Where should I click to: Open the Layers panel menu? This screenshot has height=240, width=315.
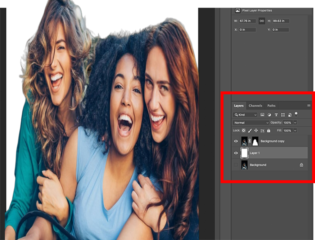point(309,106)
